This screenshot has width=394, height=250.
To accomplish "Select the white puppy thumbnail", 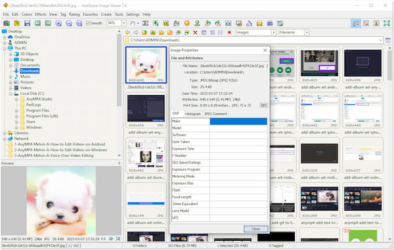I will pos(146,65).
